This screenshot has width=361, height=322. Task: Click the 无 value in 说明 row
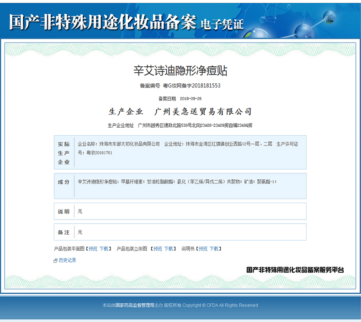[80, 211]
